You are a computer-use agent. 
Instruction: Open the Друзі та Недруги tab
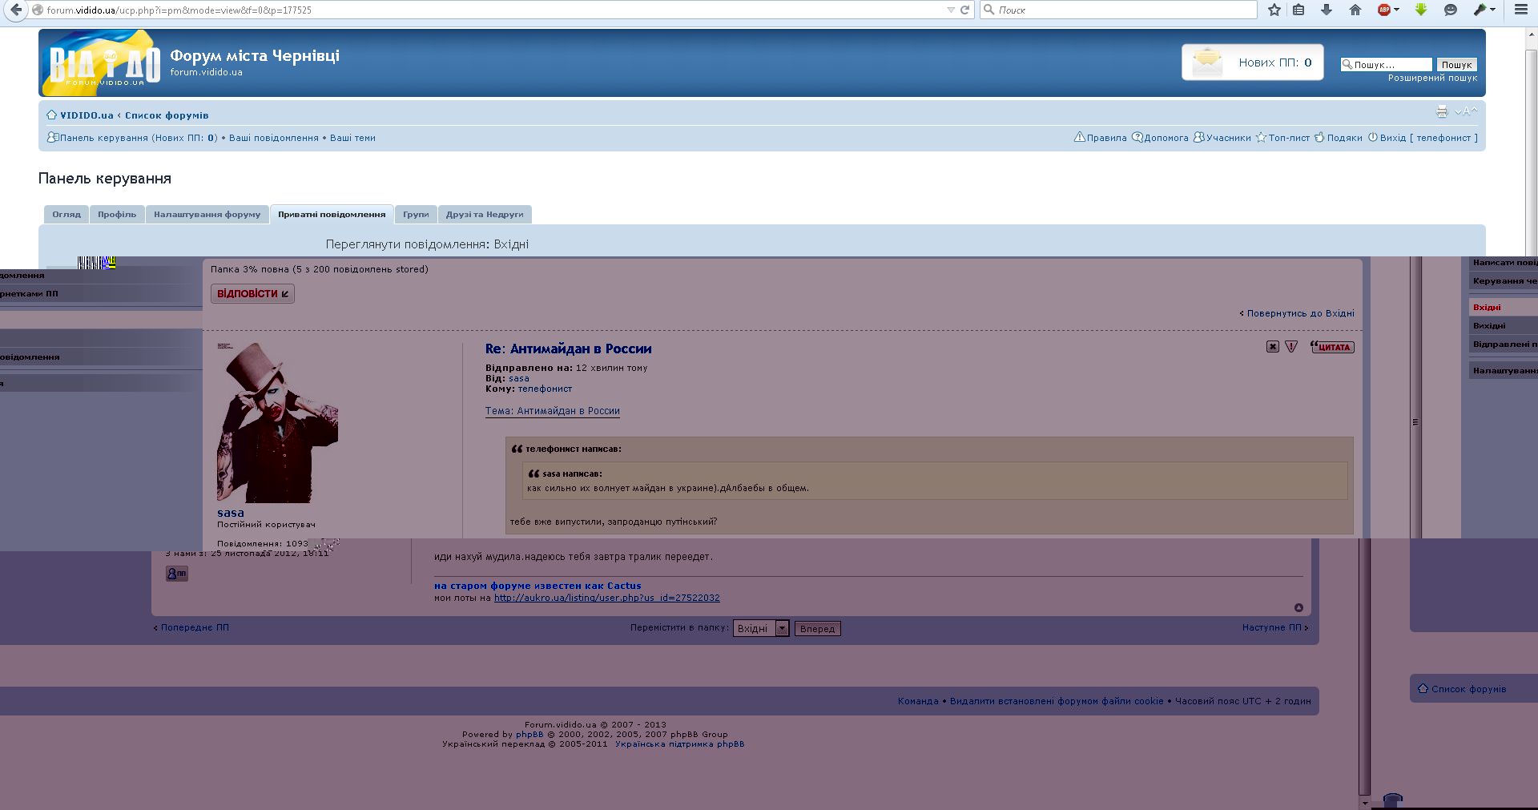[x=485, y=215]
